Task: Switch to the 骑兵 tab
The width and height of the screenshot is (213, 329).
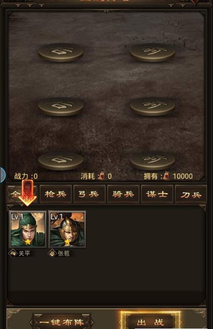Action: point(123,194)
